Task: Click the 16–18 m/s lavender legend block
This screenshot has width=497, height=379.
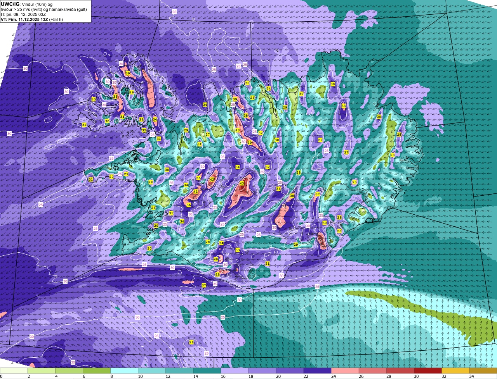Action: 235,371
